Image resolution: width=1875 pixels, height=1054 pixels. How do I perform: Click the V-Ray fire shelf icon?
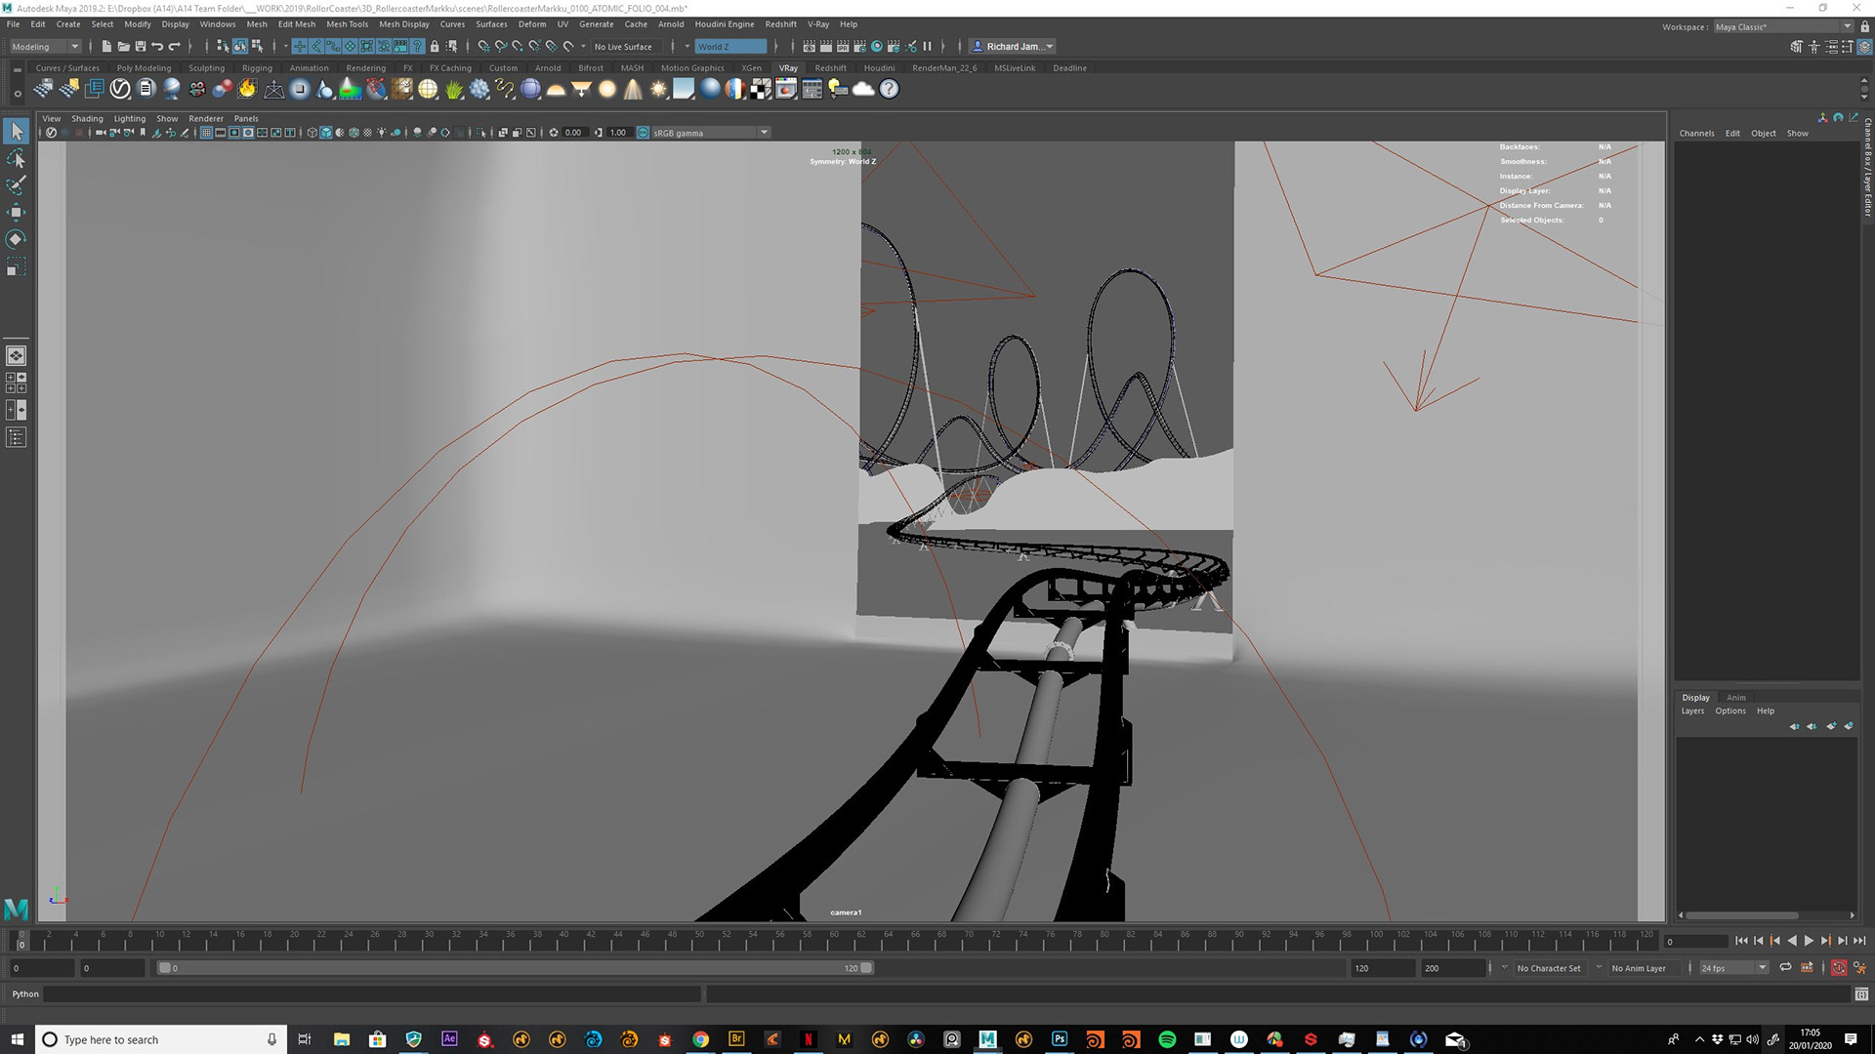pyautogui.click(x=247, y=89)
